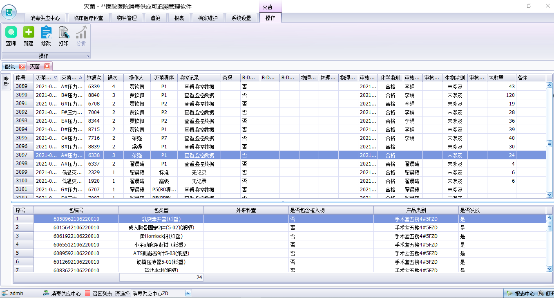The width and height of the screenshot is (554, 298).
Task: Close the 灭菌 tab with its red X
Action: point(47,66)
